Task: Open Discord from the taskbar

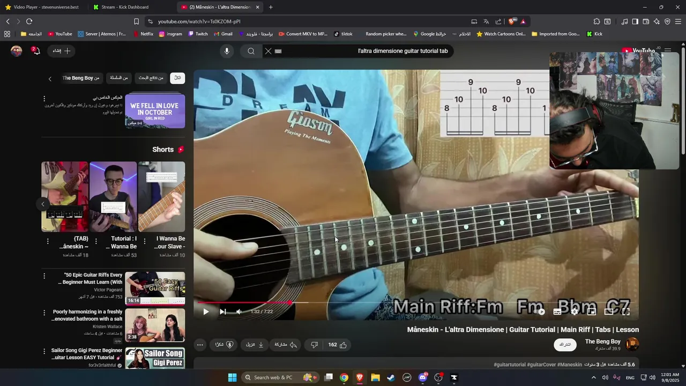Action: point(423,377)
